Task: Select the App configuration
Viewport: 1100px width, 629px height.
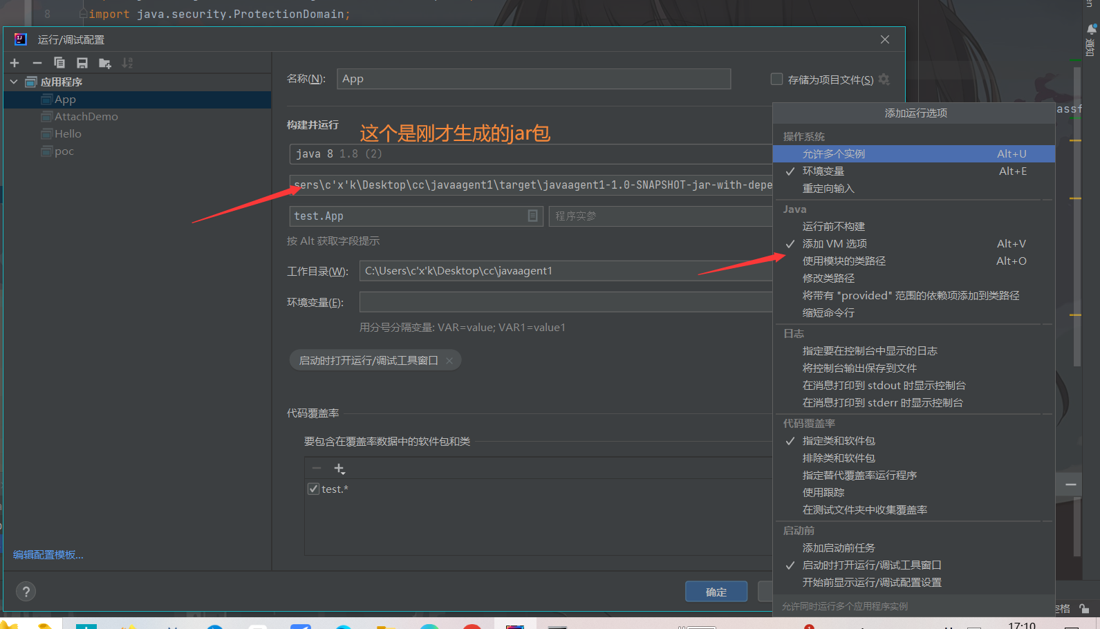Action: click(137, 100)
